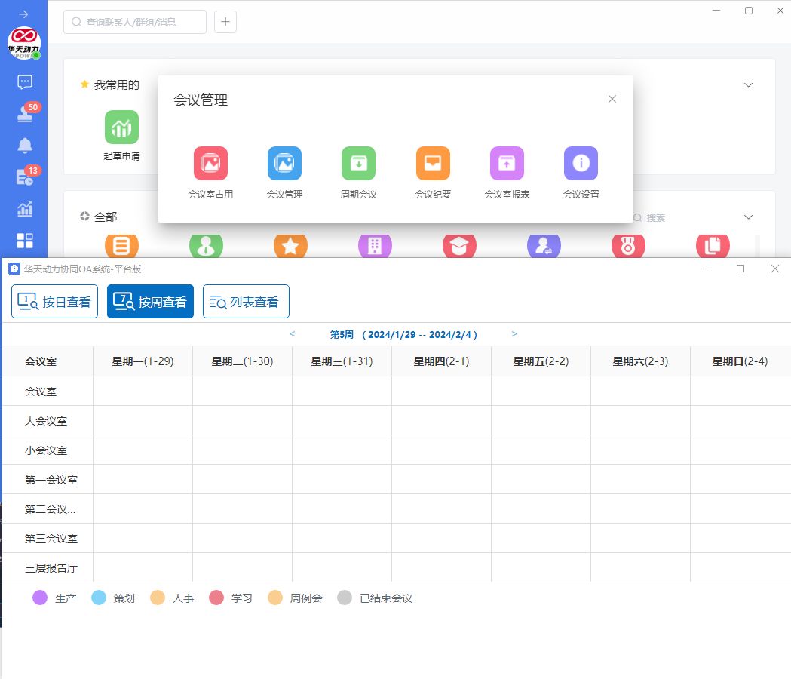Go to the previous week
The height and width of the screenshot is (679, 791).
click(293, 334)
